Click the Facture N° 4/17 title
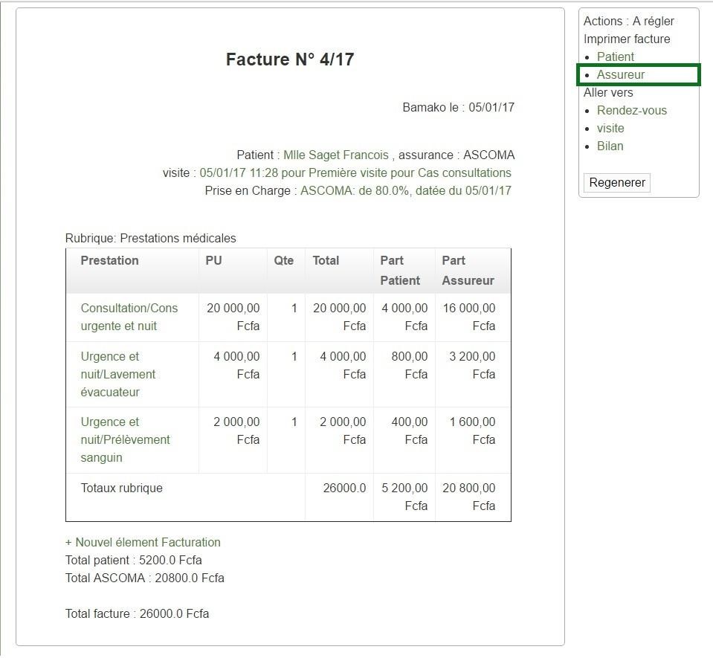713x658 pixels. 290,59
